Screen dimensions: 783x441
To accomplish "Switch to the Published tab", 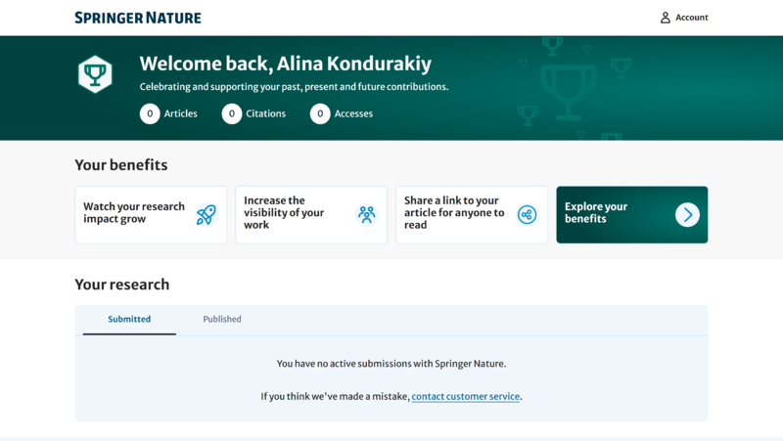I will tap(222, 320).
